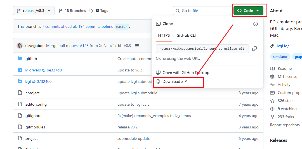Click kisvegabor's avatar image

click(20, 46)
